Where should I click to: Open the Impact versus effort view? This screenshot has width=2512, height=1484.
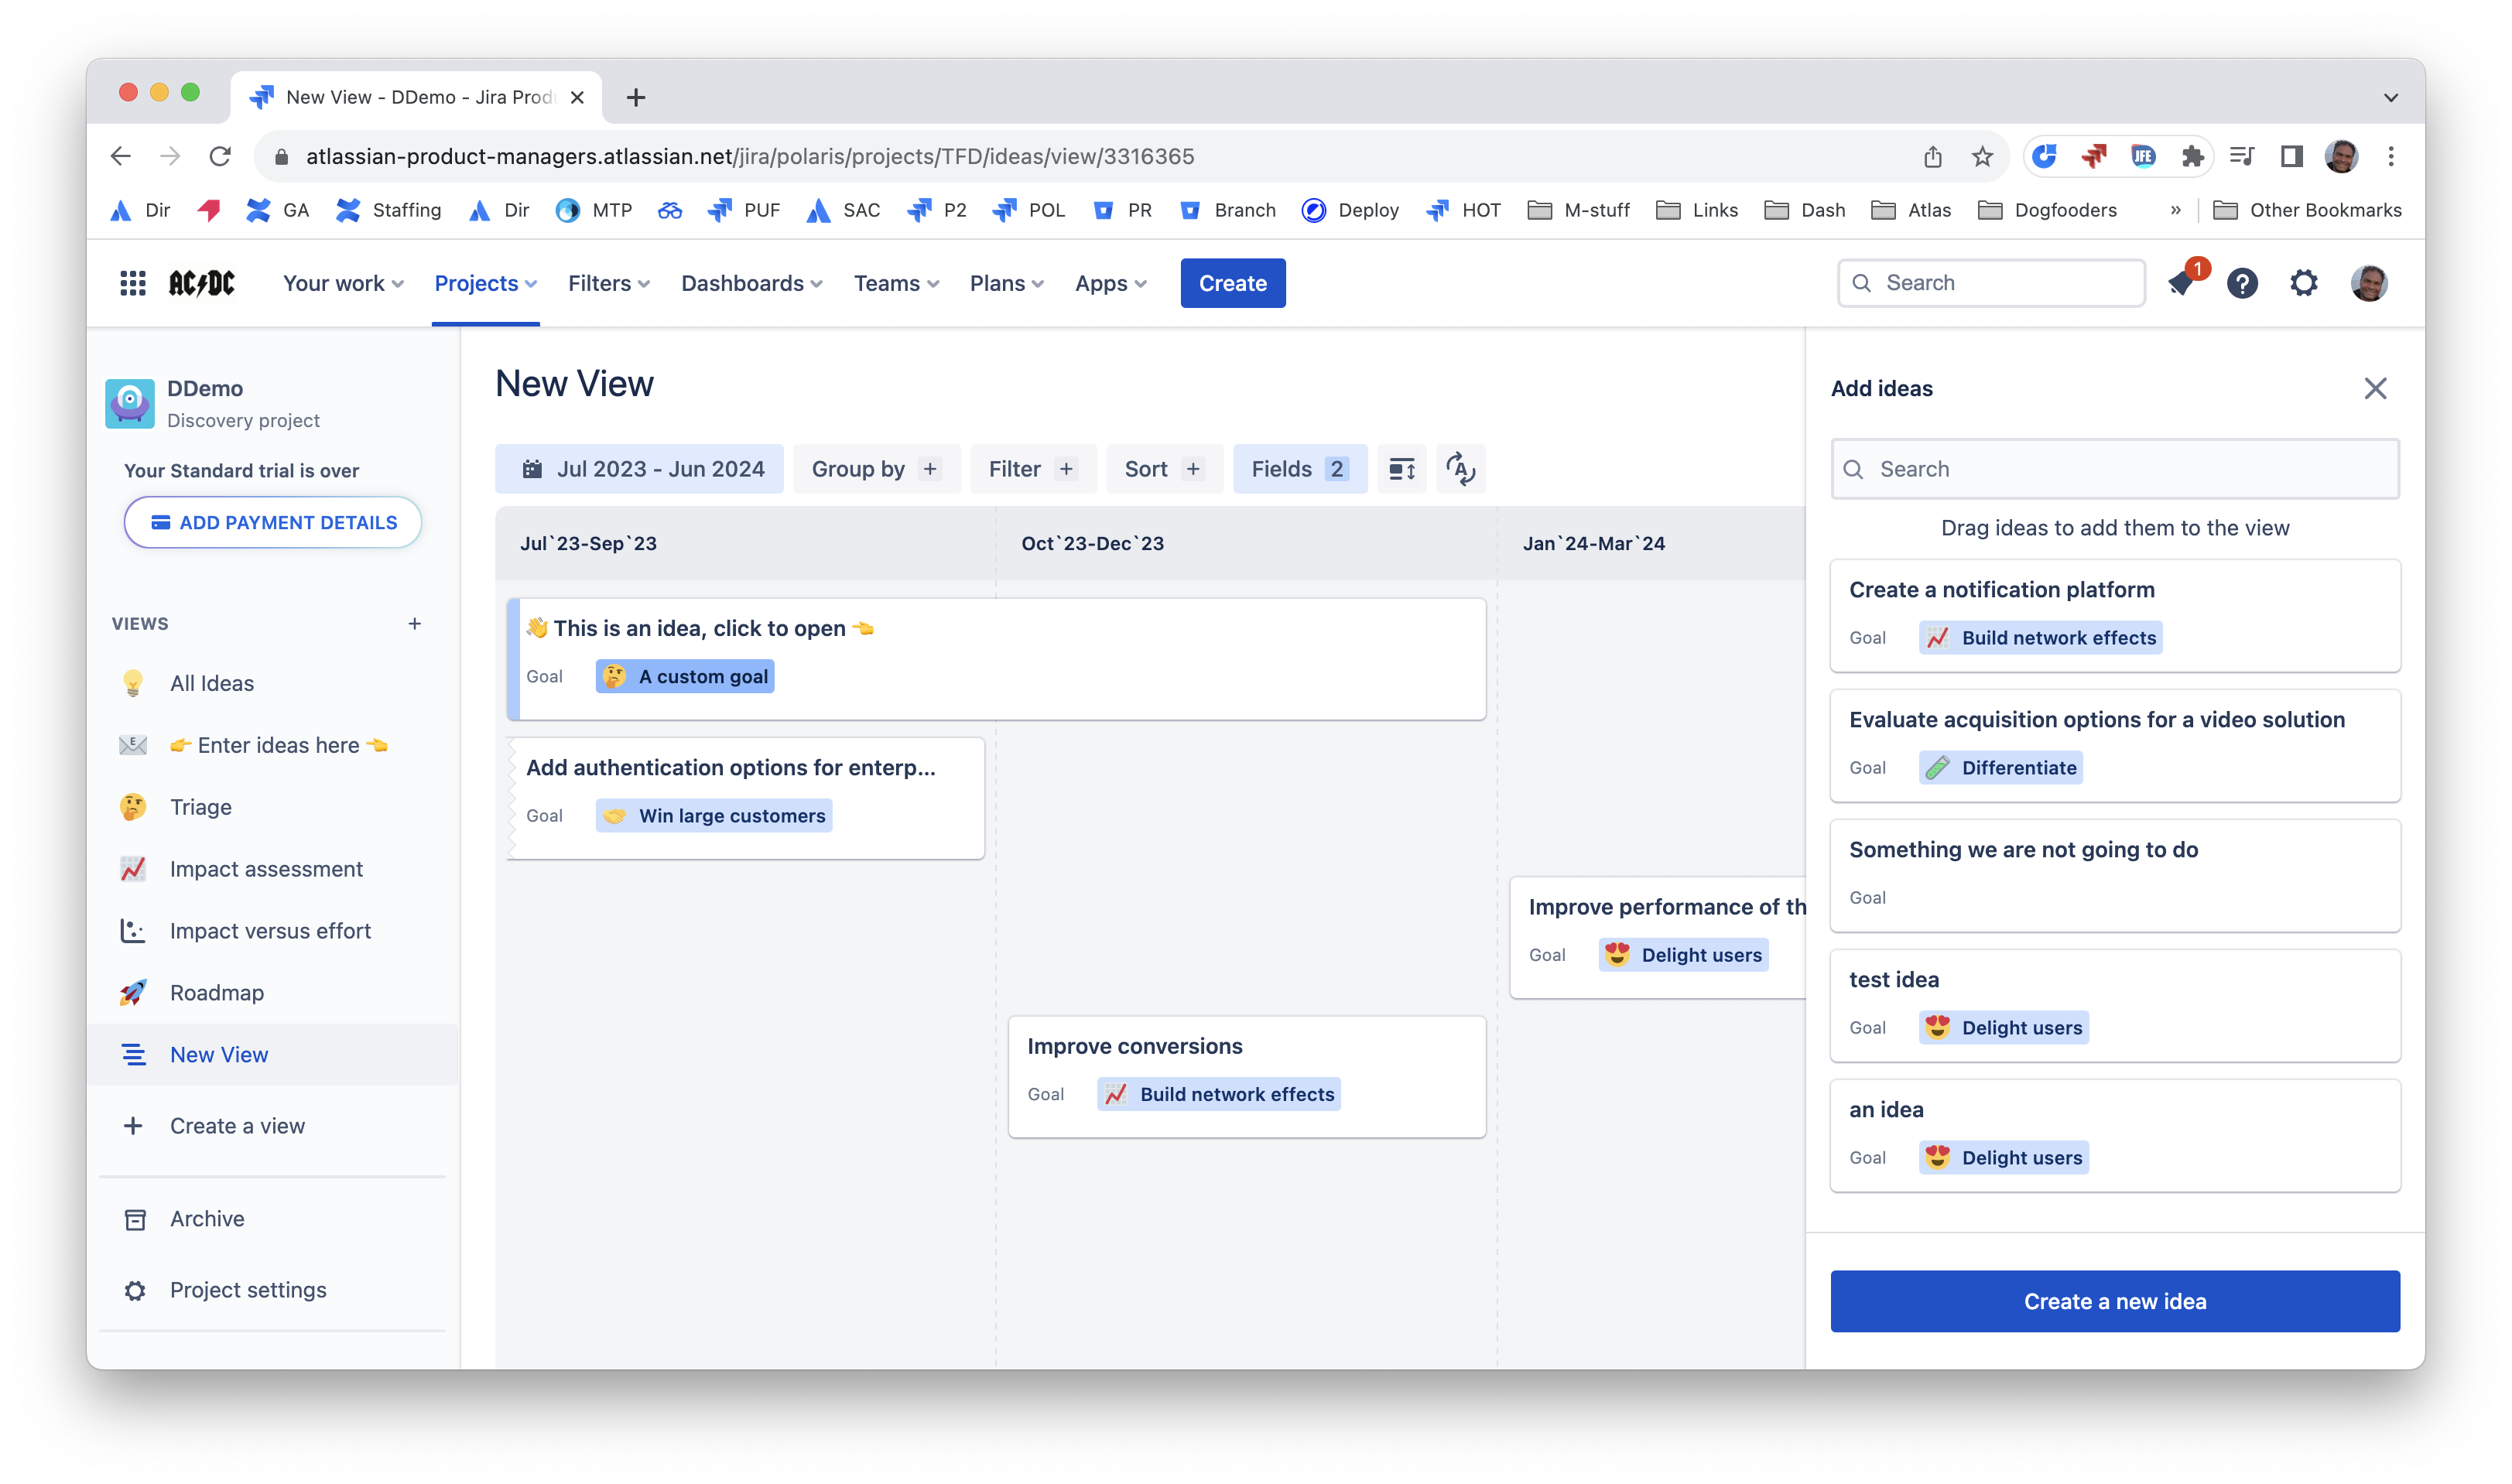[x=271, y=930]
